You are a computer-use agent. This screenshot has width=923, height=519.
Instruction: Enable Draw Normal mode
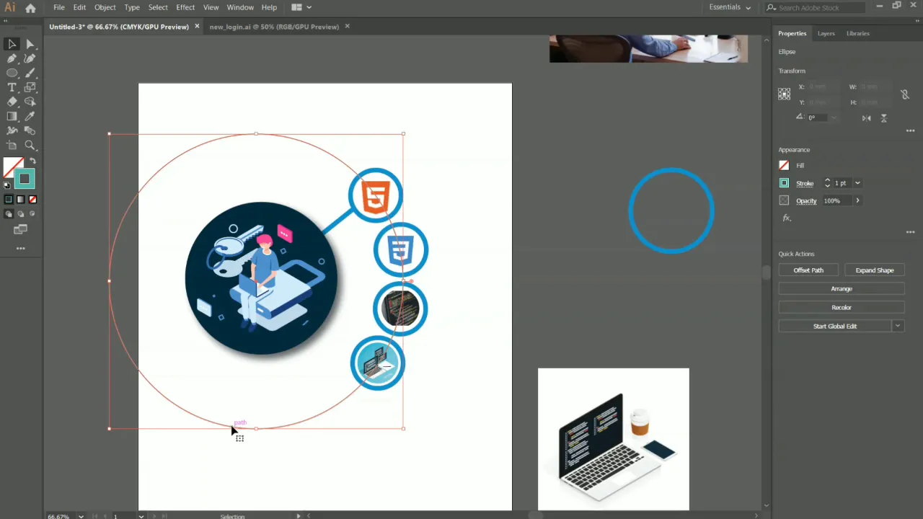[9, 214]
